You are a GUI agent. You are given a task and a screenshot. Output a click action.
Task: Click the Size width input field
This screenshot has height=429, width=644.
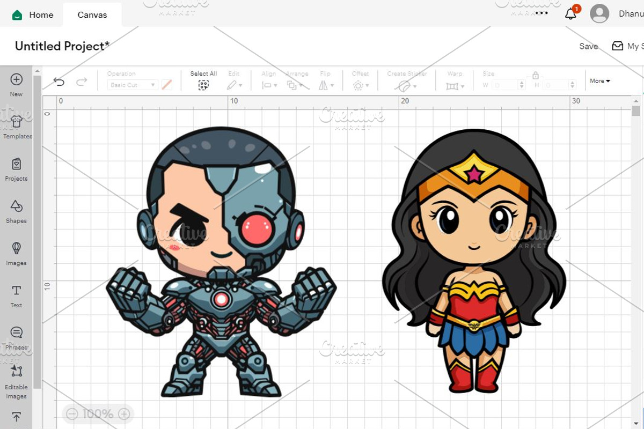504,85
